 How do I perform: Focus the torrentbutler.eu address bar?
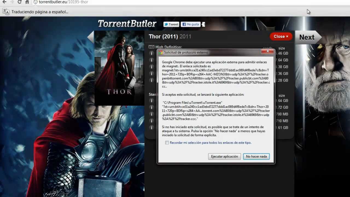pyautogui.click(x=191, y=2)
